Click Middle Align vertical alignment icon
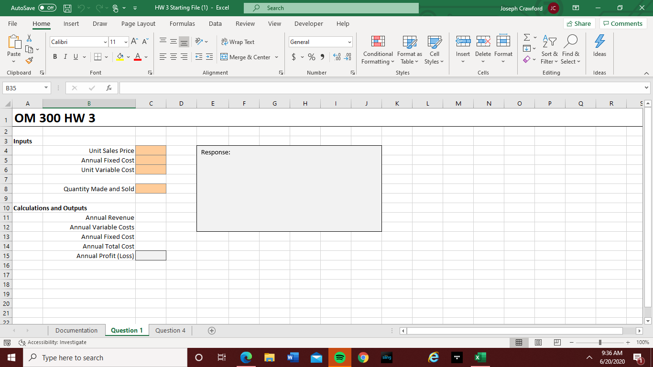 173,42
